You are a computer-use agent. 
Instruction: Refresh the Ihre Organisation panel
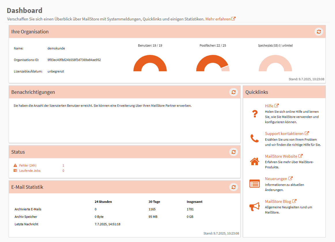319,32
